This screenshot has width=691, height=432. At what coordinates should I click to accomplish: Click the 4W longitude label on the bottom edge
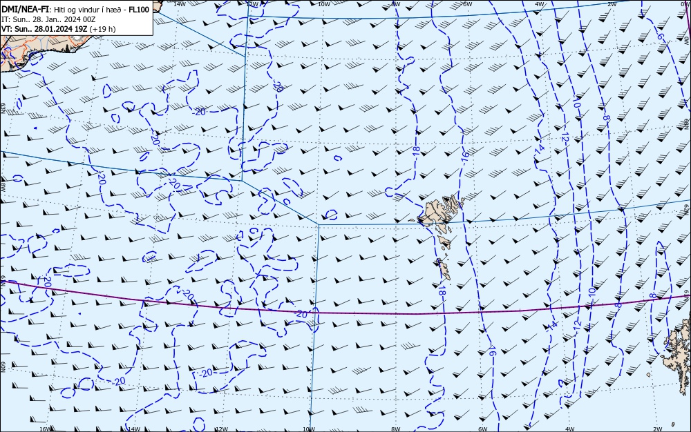click(570, 429)
